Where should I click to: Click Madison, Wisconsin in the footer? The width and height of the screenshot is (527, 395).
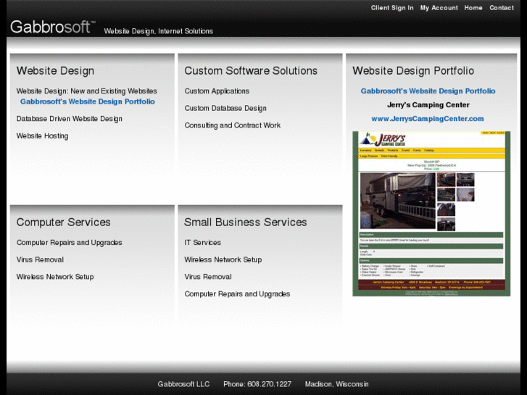pyautogui.click(x=337, y=384)
